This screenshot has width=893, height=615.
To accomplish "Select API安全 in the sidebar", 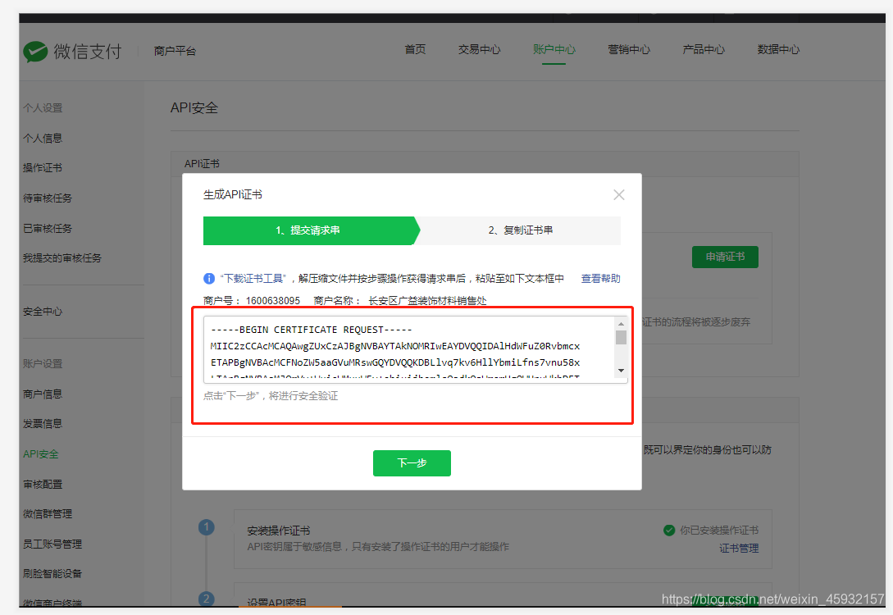I will [x=41, y=453].
